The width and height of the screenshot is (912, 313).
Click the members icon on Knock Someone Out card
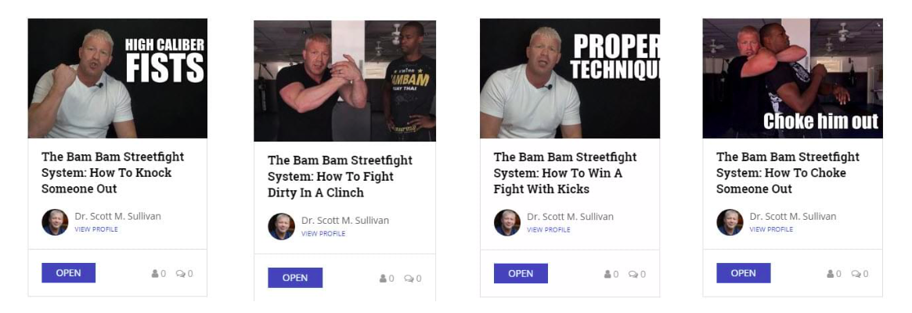(155, 274)
